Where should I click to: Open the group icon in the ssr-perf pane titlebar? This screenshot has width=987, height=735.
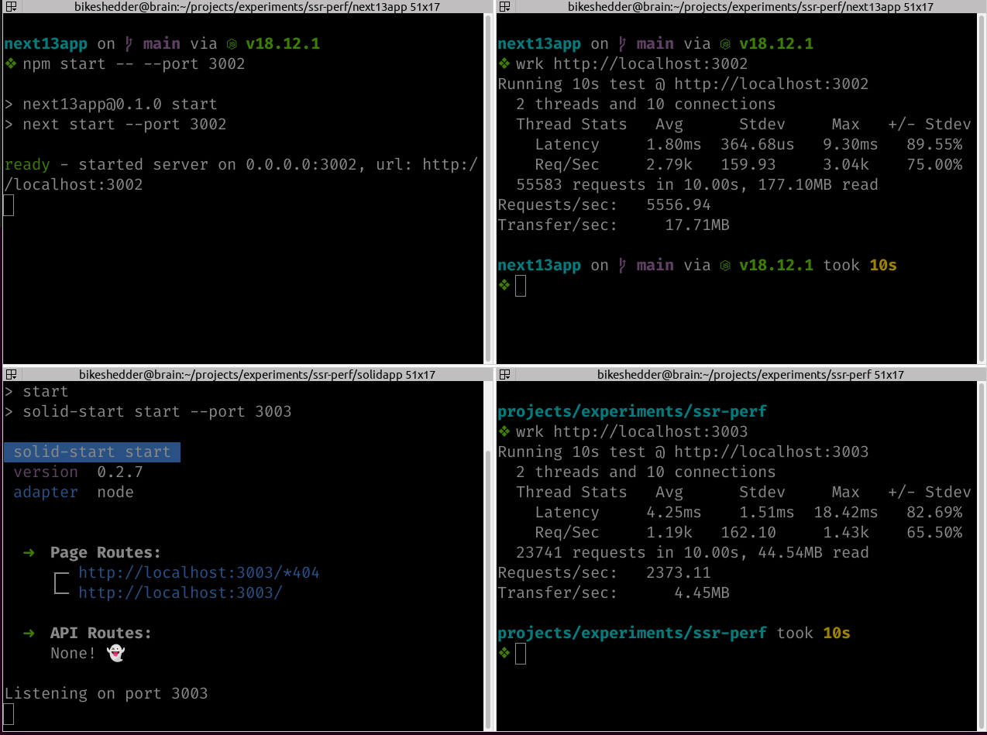(504, 375)
